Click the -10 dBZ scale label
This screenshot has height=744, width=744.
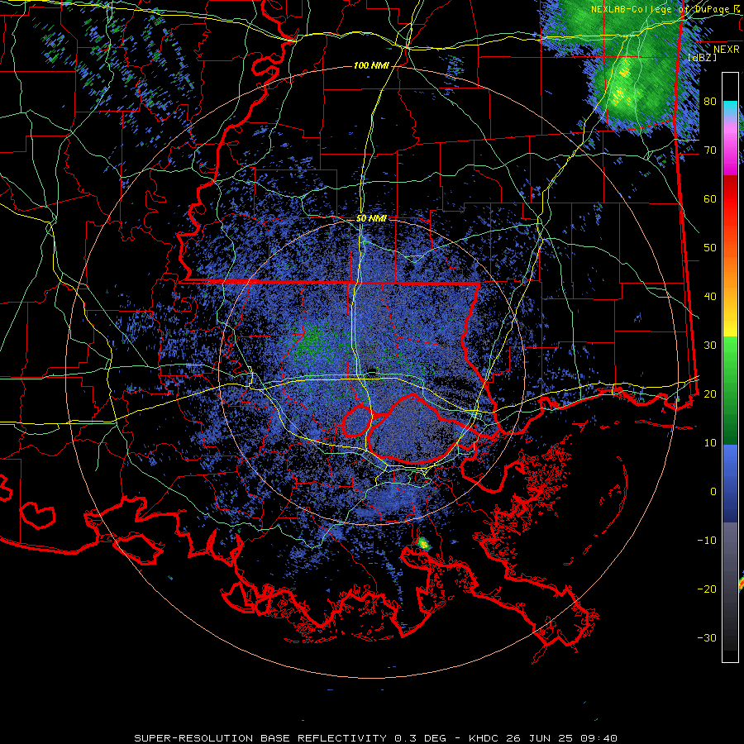(707, 540)
